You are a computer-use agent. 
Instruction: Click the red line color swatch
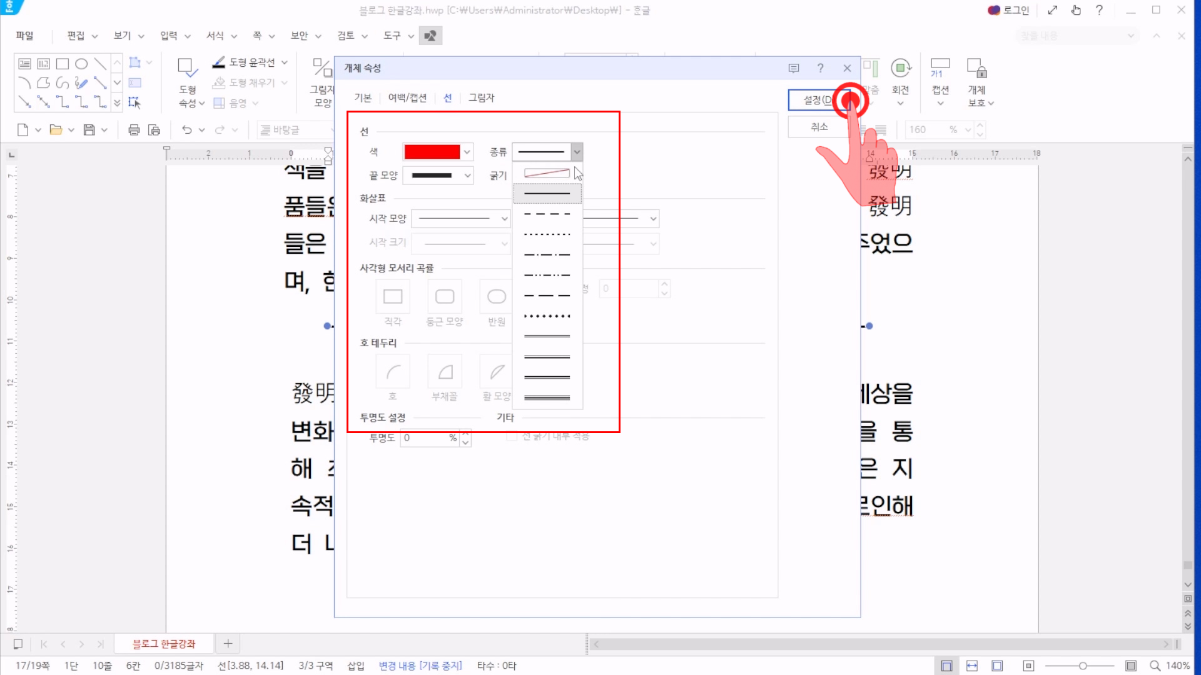pos(432,152)
